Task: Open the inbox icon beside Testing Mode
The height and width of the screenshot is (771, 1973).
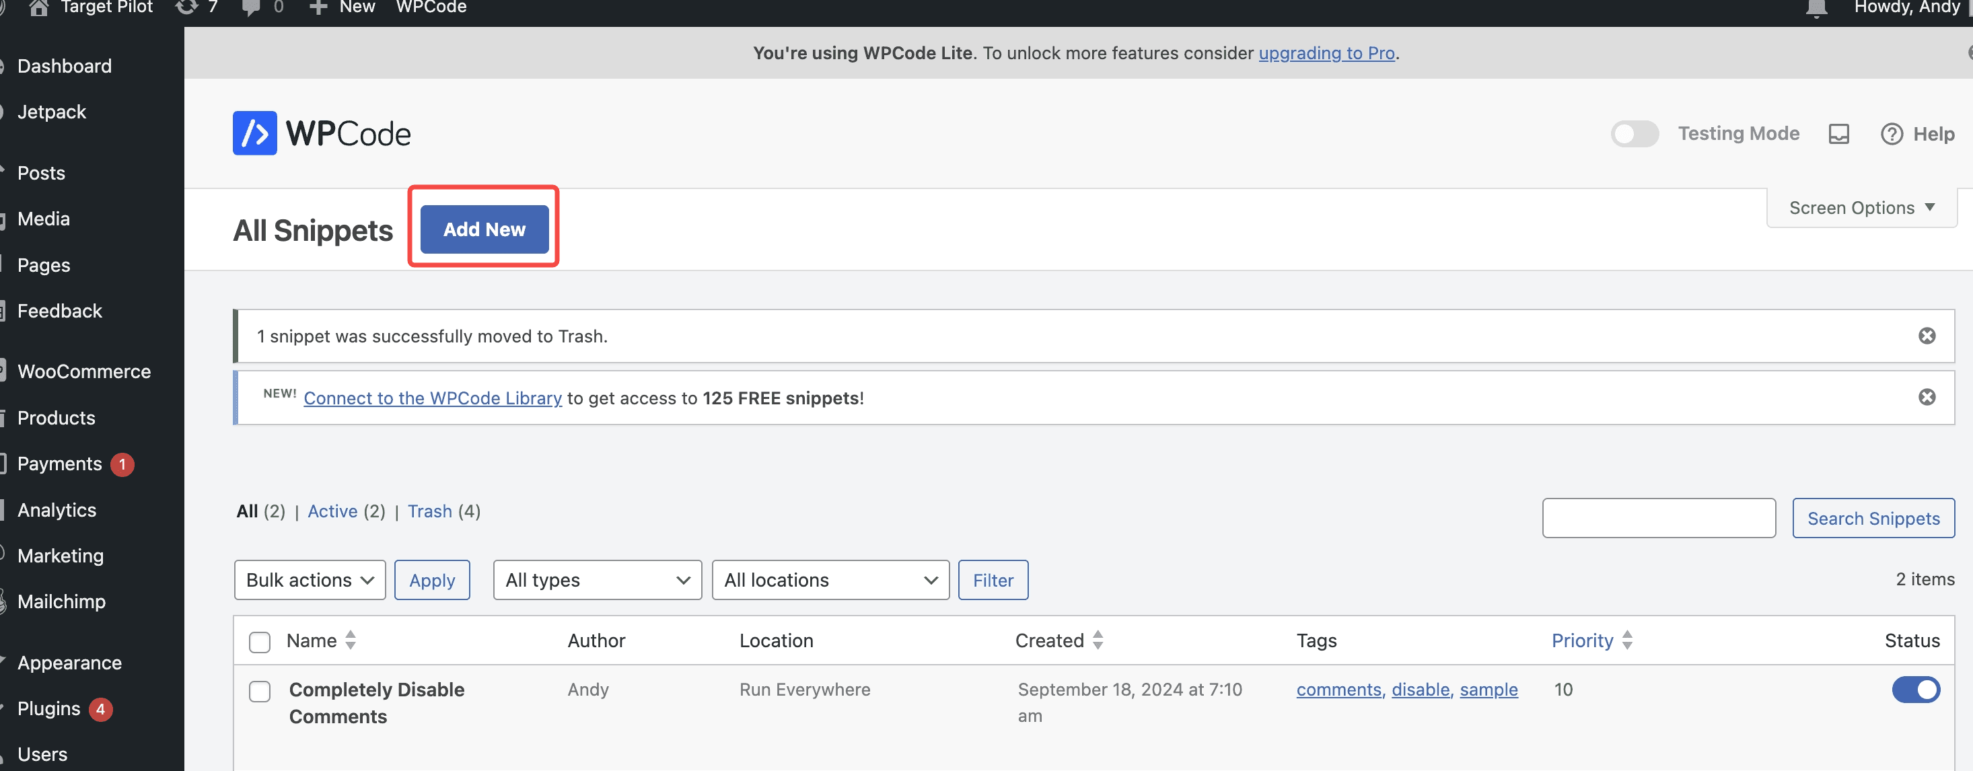Action: [1839, 133]
